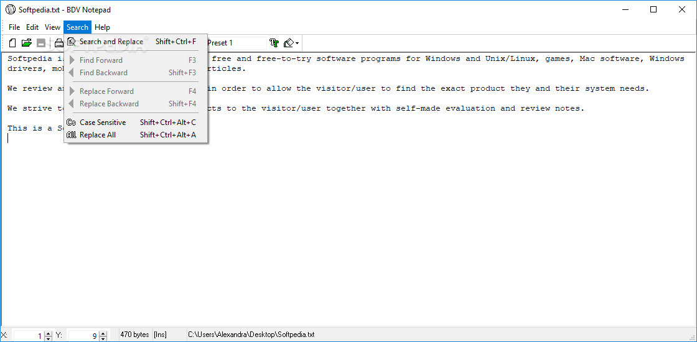Minimize the BDV Notepad window
This screenshot has width=697, height=342.
(x=625, y=9)
